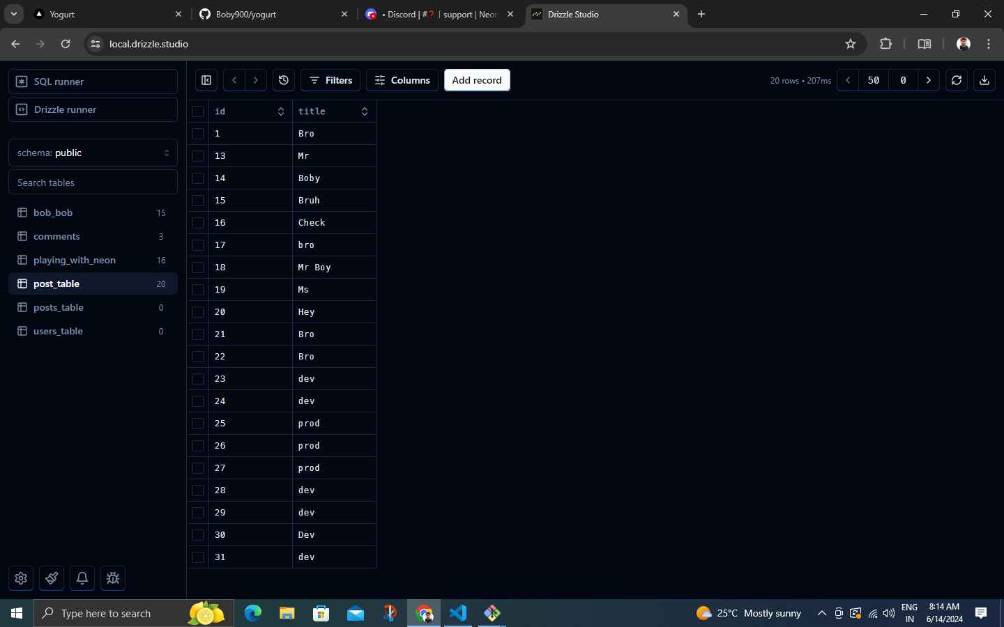Open Microsoft Store from taskbar
The height and width of the screenshot is (627, 1004).
(321, 613)
